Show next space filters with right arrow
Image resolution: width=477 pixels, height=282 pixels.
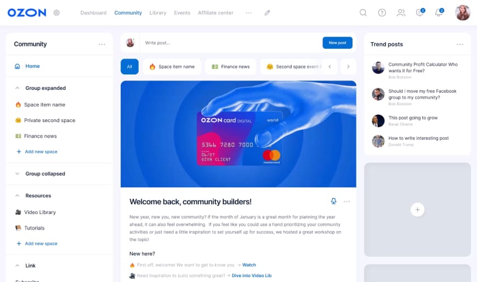click(x=348, y=67)
